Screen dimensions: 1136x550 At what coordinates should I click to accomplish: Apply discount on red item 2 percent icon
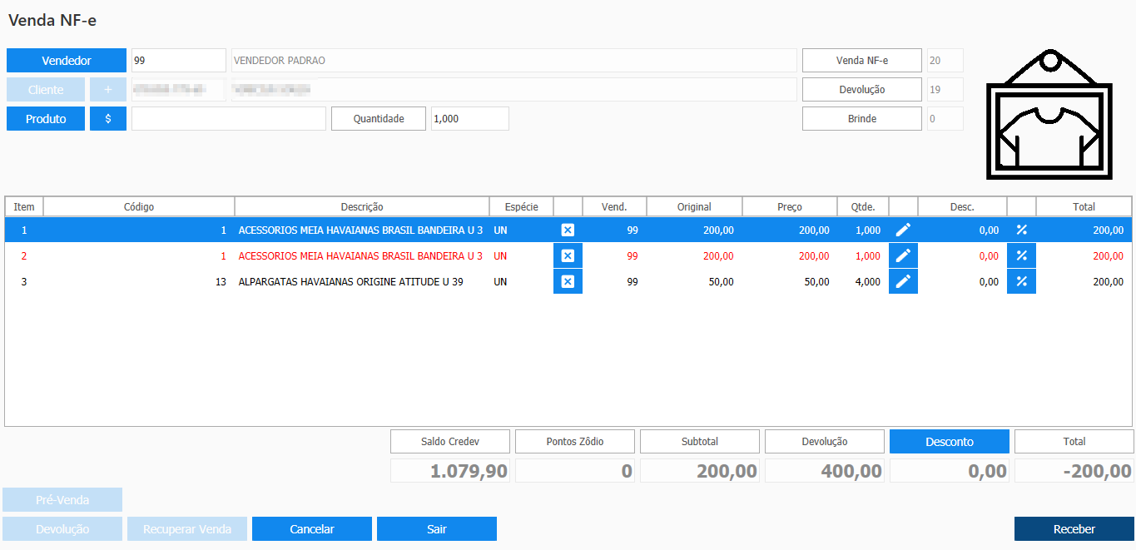tap(1021, 256)
